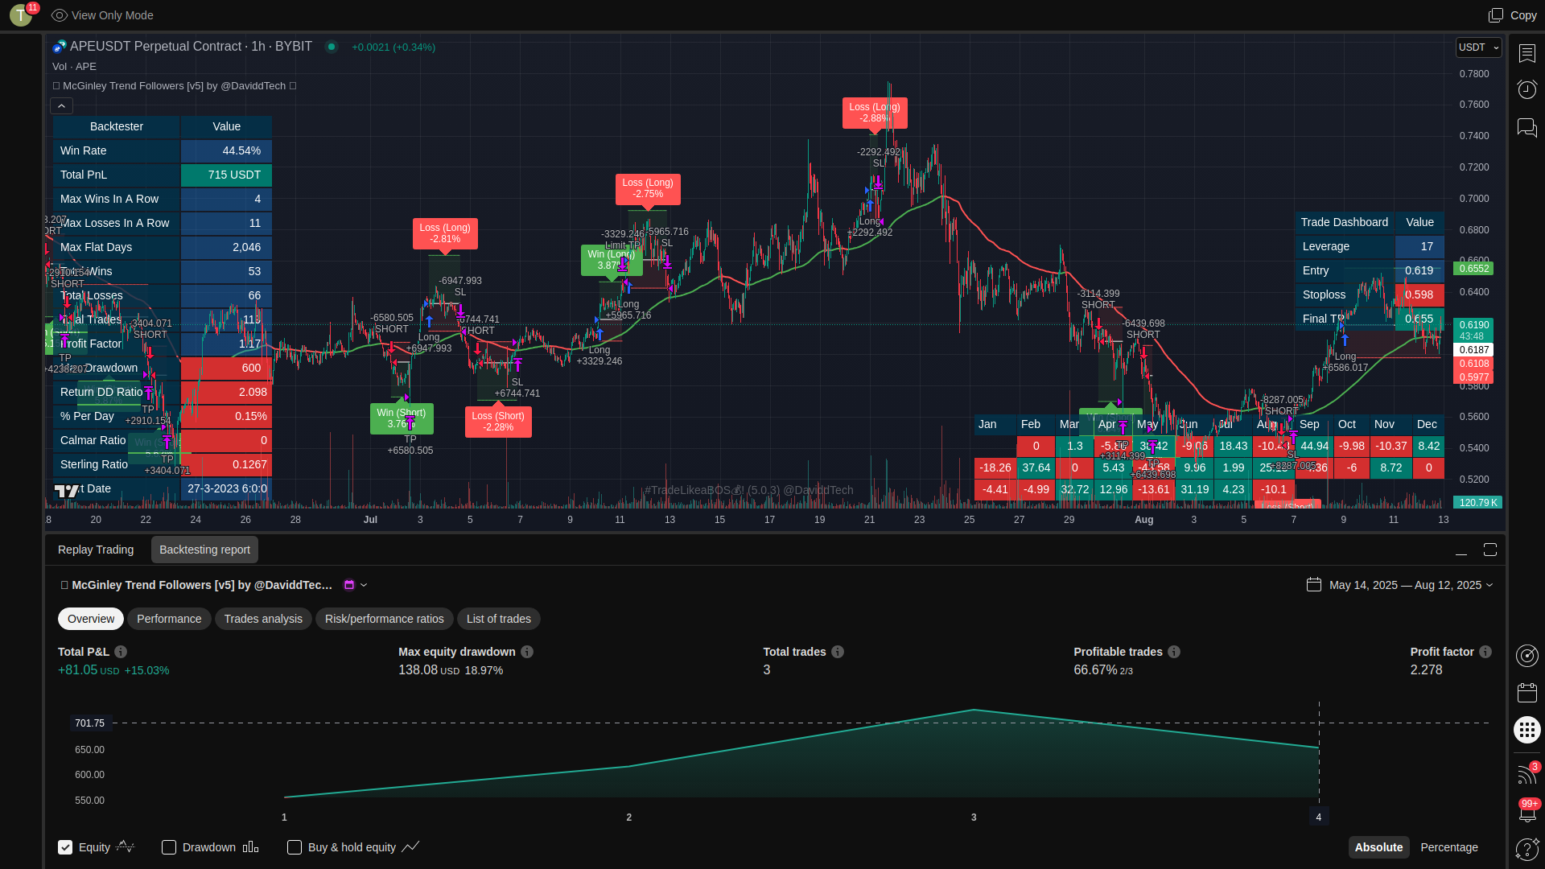Click the Leverage value 17 cell
The height and width of the screenshot is (869, 1545).
tap(1419, 247)
